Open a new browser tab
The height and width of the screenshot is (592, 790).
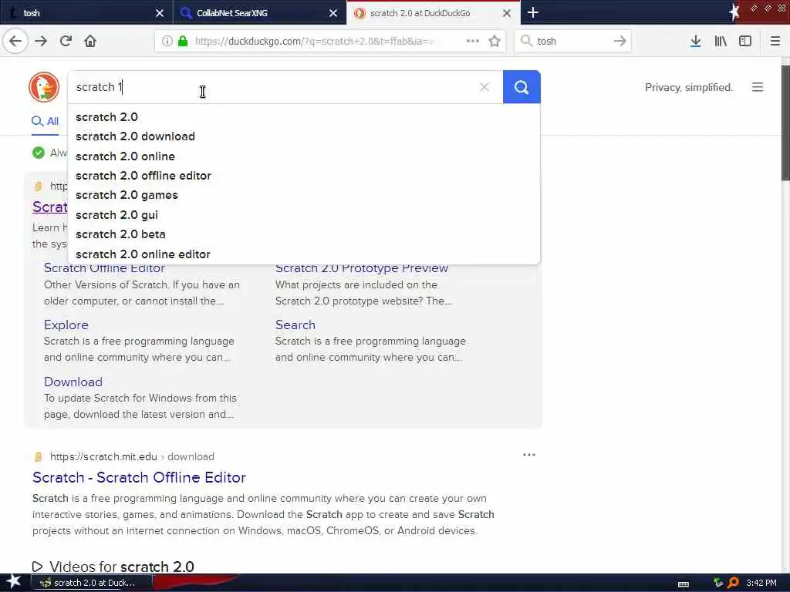tap(532, 12)
